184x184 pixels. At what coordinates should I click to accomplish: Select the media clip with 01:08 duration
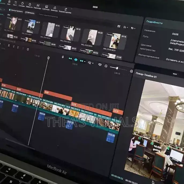click(x=112, y=56)
